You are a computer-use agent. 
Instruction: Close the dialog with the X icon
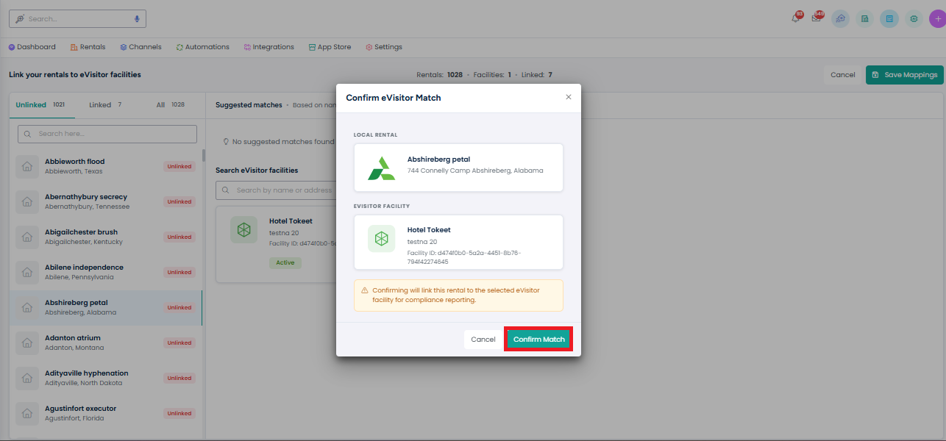(x=568, y=97)
